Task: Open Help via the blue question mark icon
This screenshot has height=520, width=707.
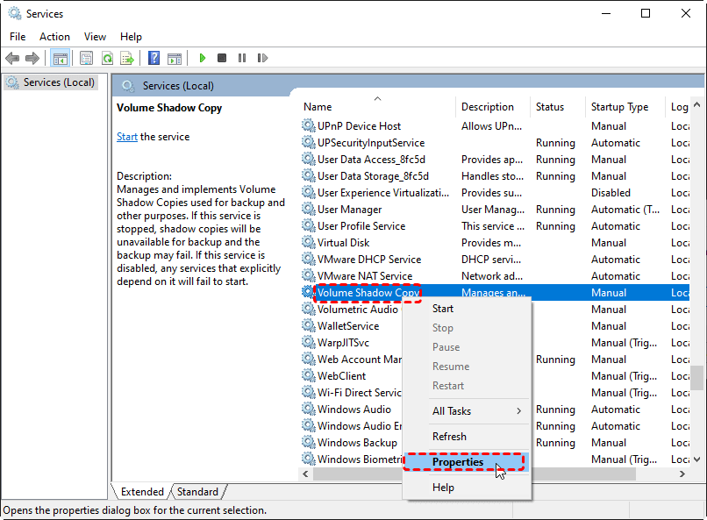Action: pyautogui.click(x=154, y=58)
